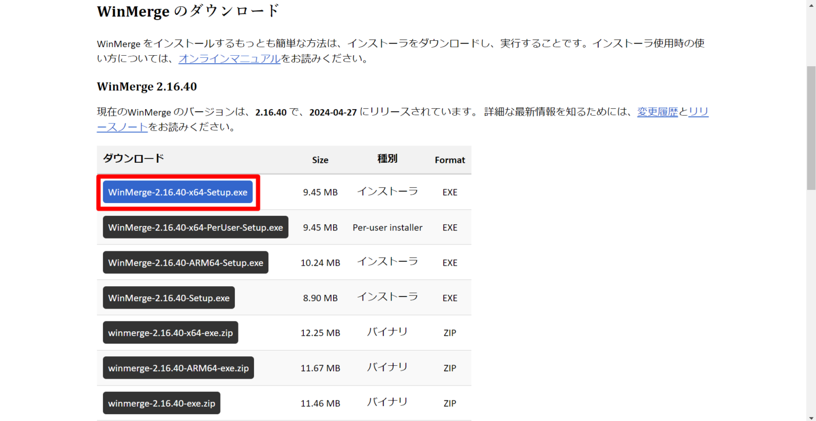816x421 pixels.
Task: Click the Size column header
Action: 320,160
